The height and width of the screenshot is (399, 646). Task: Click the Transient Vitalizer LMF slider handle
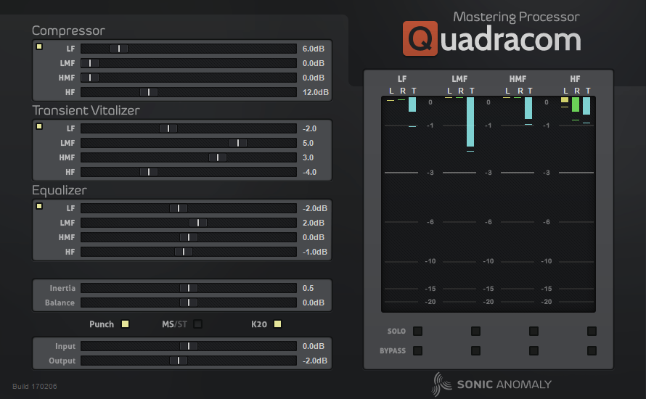point(237,143)
